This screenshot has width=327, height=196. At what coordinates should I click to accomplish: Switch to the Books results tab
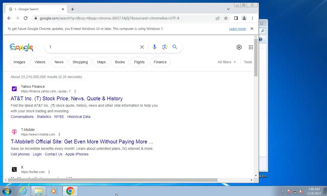[120, 62]
